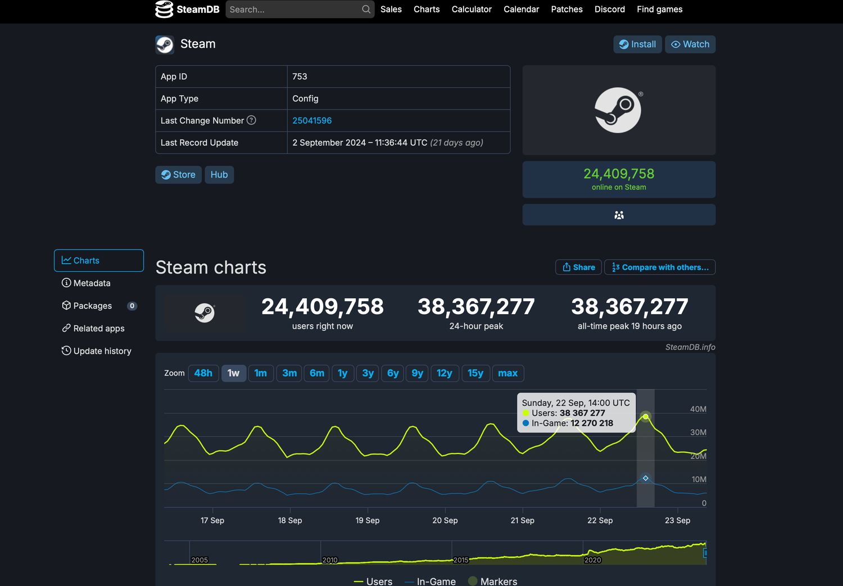
Task: Click the Steam thumbnail in charts summary
Action: pyautogui.click(x=205, y=312)
